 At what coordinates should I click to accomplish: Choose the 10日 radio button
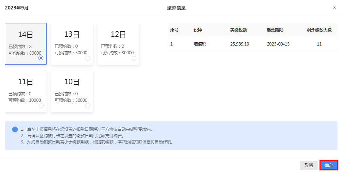[87, 106]
